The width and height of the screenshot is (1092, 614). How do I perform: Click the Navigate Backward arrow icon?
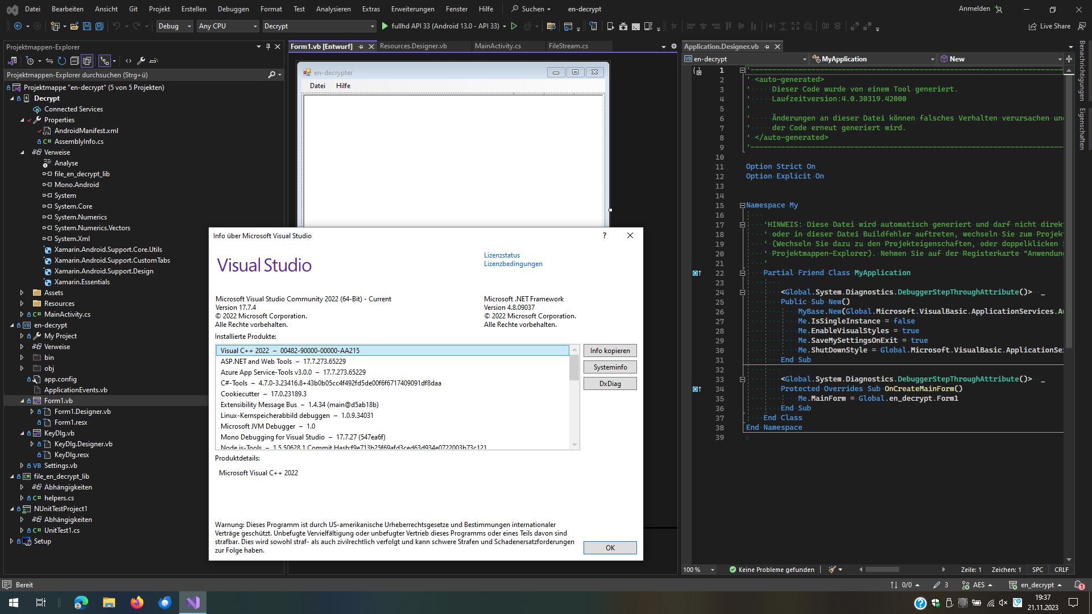point(18,26)
